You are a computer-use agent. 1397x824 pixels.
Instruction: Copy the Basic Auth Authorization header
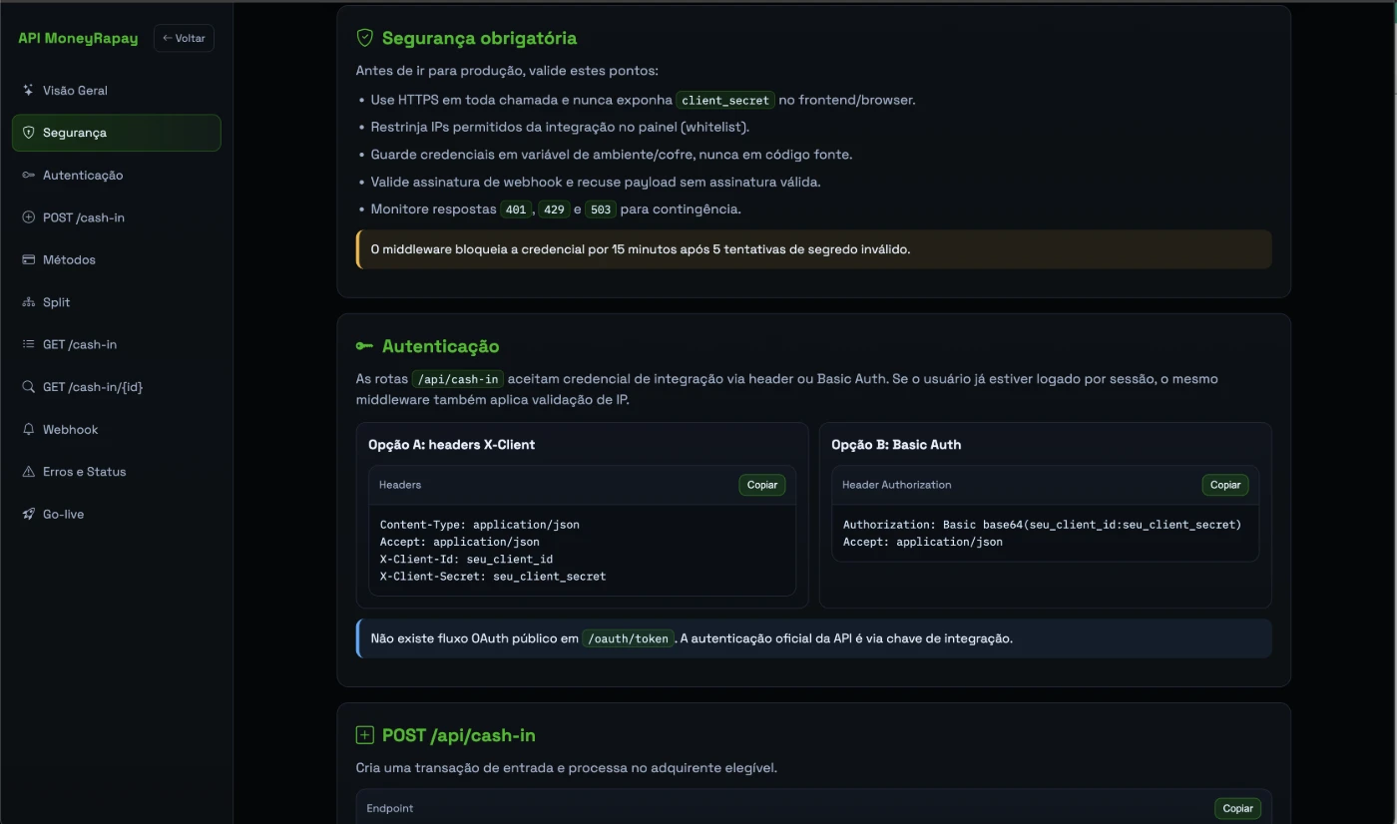(x=1225, y=485)
